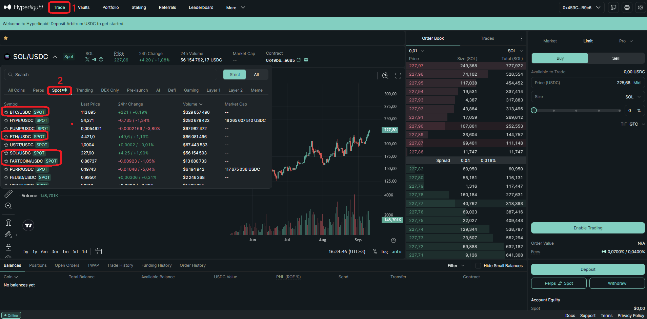Open the 0,01 price grouping dropdown
This screenshot has width=647, height=319.
417,51
